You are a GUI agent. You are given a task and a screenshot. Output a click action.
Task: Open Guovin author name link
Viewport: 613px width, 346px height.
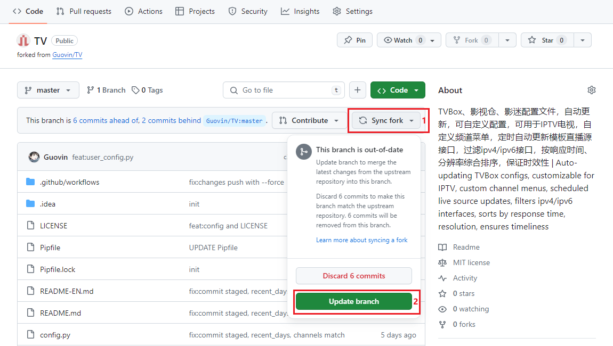(55, 157)
